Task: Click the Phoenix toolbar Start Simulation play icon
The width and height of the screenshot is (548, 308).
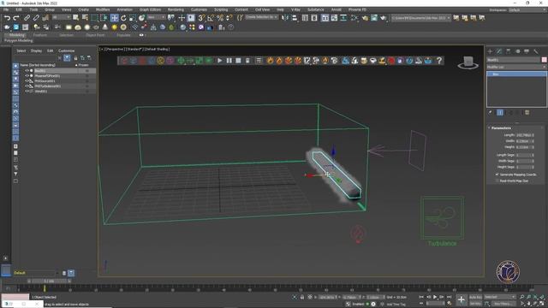Action: click(219, 61)
